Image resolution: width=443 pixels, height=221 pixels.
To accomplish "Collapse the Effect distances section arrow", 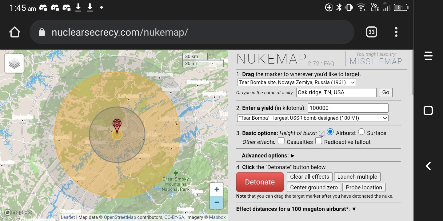I will click(354, 209).
